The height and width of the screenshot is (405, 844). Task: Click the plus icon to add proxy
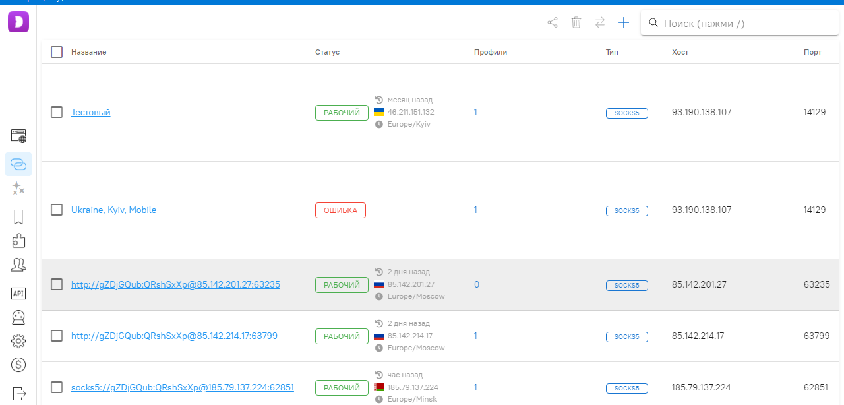(x=624, y=23)
